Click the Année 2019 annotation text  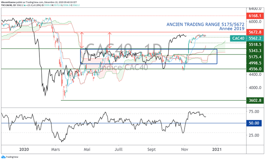(x=232, y=29)
